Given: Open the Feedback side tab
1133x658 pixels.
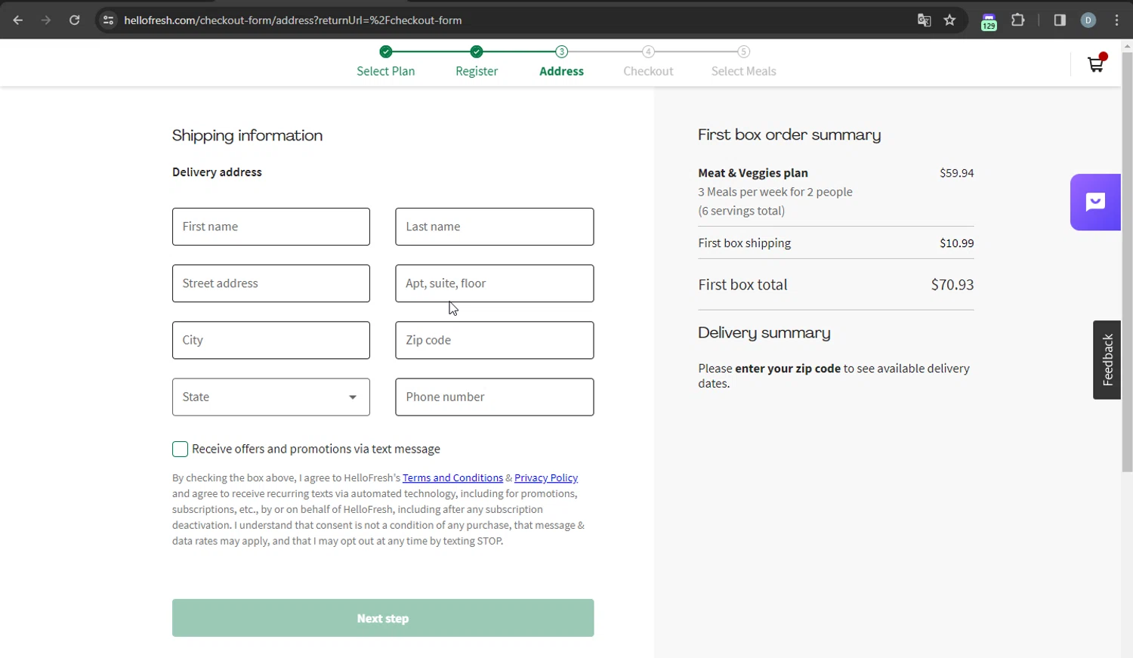Looking at the screenshot, I should pyautogui.click(x=1107, y=360).
